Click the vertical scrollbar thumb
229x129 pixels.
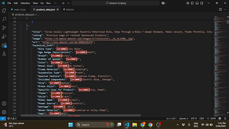[228, 22]
